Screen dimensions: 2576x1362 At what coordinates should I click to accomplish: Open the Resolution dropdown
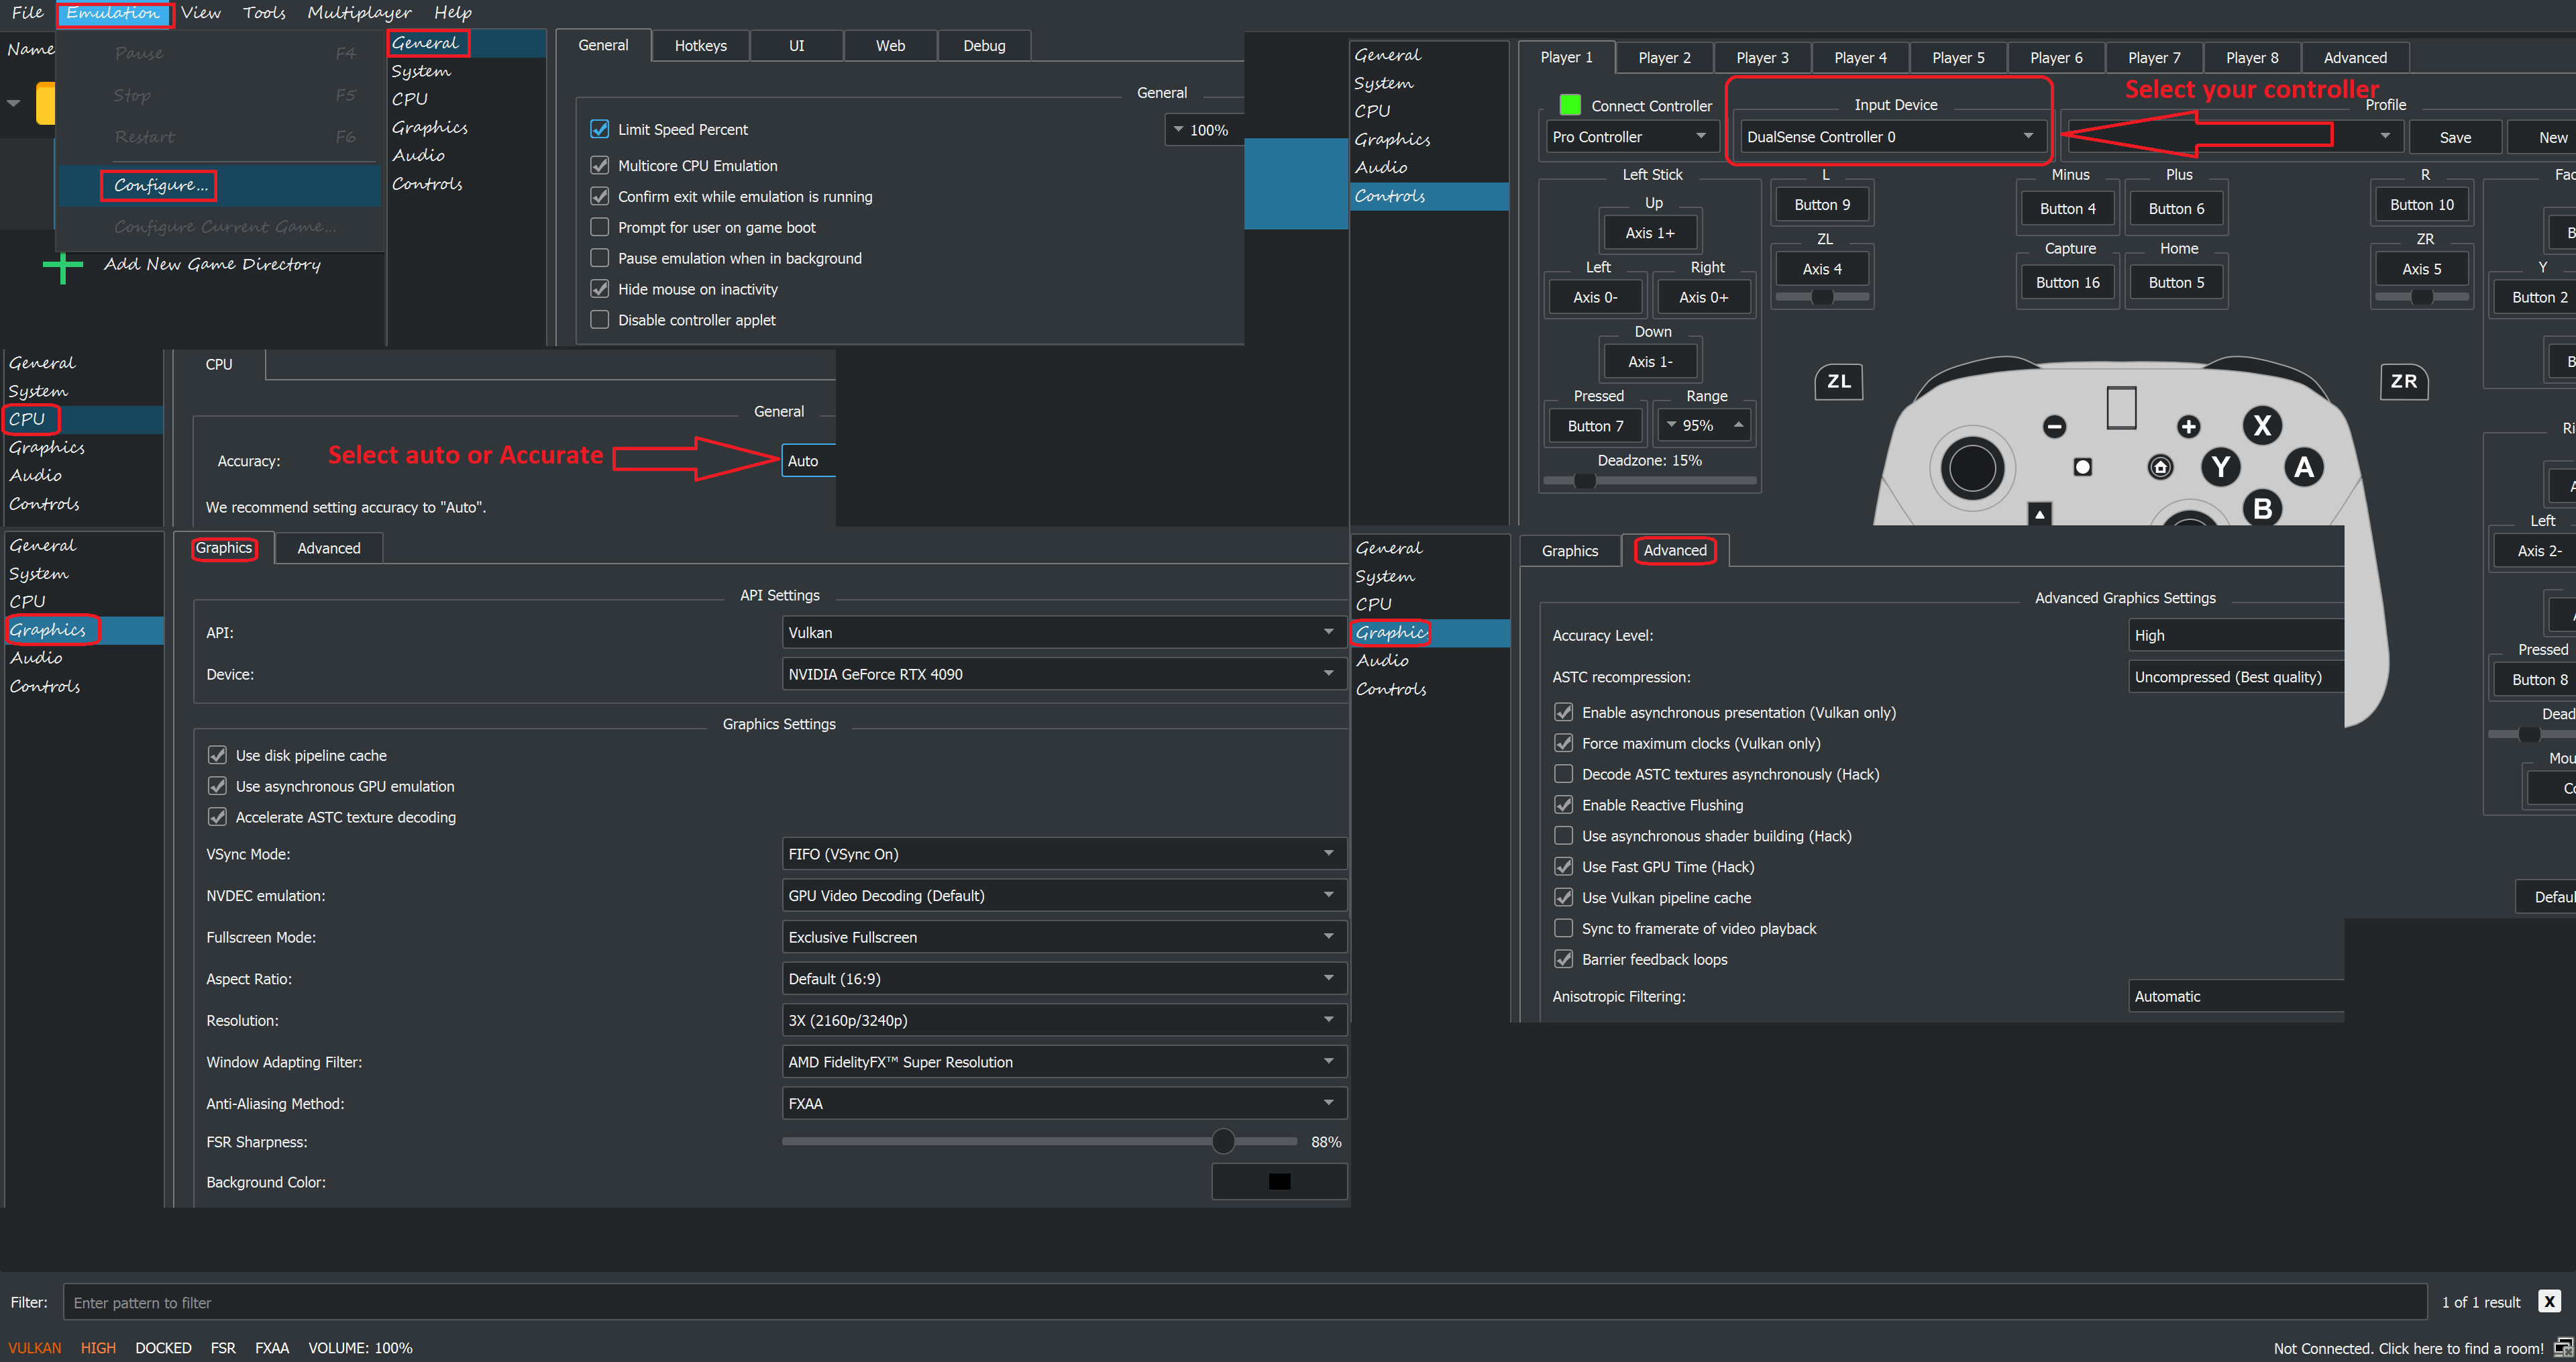tap(1063, 1020)
